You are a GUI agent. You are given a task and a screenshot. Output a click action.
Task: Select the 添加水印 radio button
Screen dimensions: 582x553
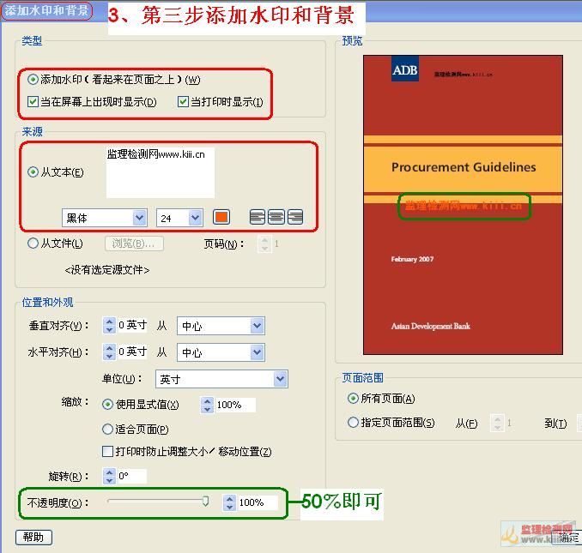pos(33,80)
